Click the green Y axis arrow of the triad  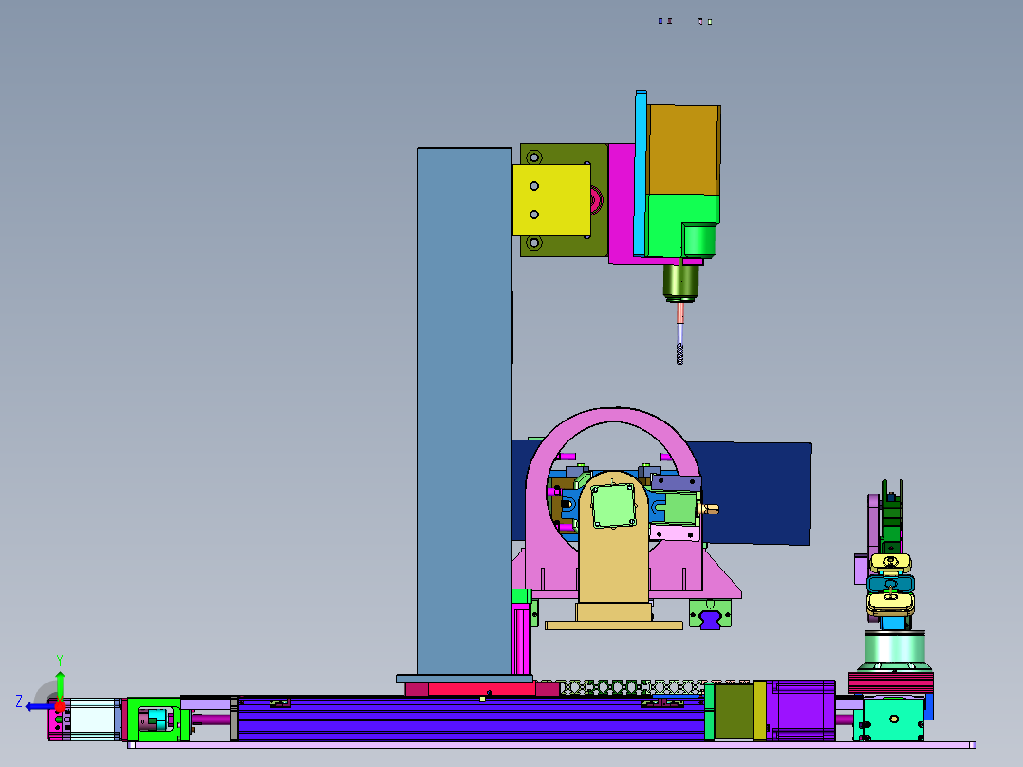pos(60,684)
